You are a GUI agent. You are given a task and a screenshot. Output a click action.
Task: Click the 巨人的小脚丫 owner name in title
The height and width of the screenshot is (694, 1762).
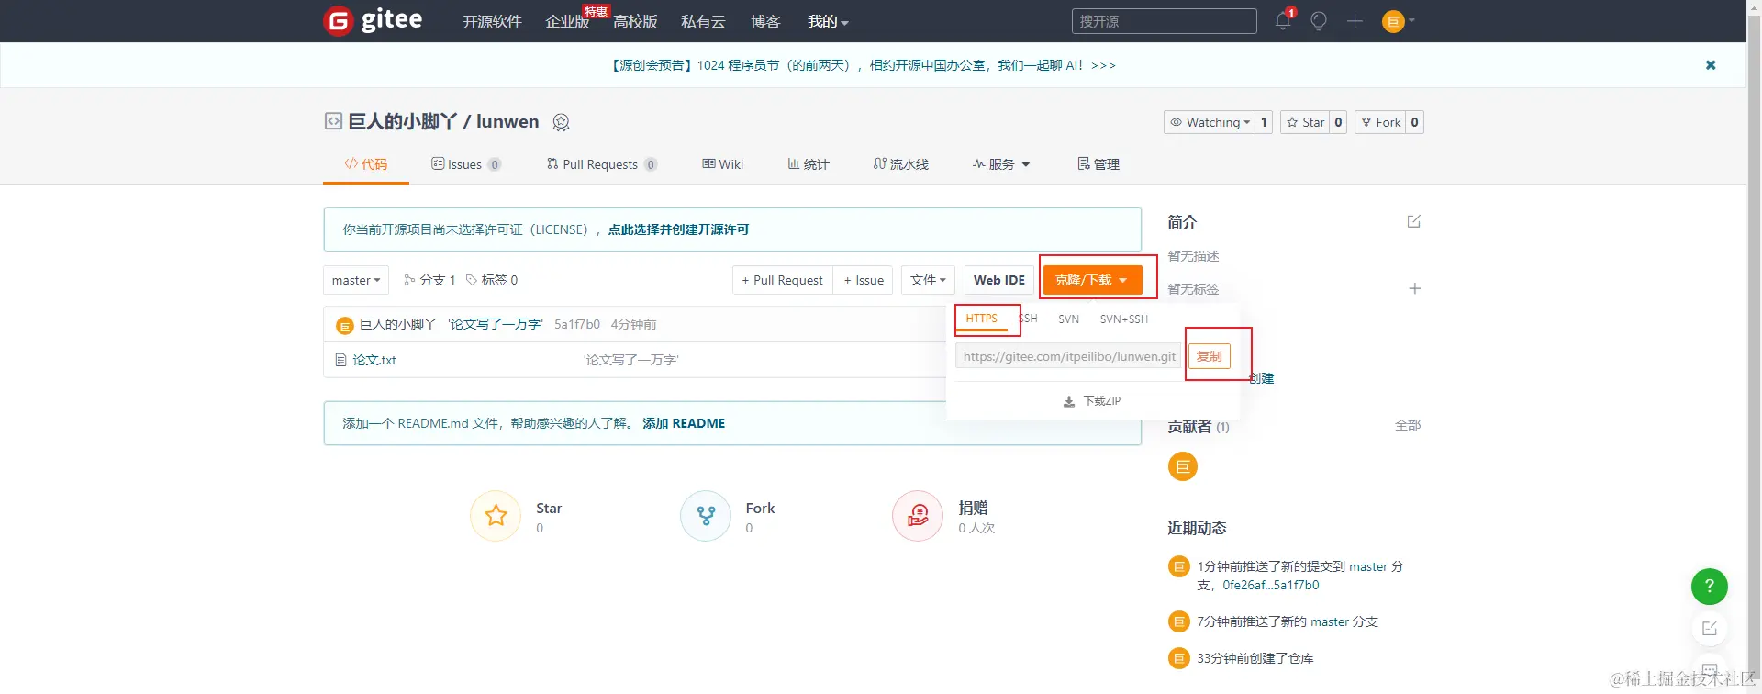point(402,121)
